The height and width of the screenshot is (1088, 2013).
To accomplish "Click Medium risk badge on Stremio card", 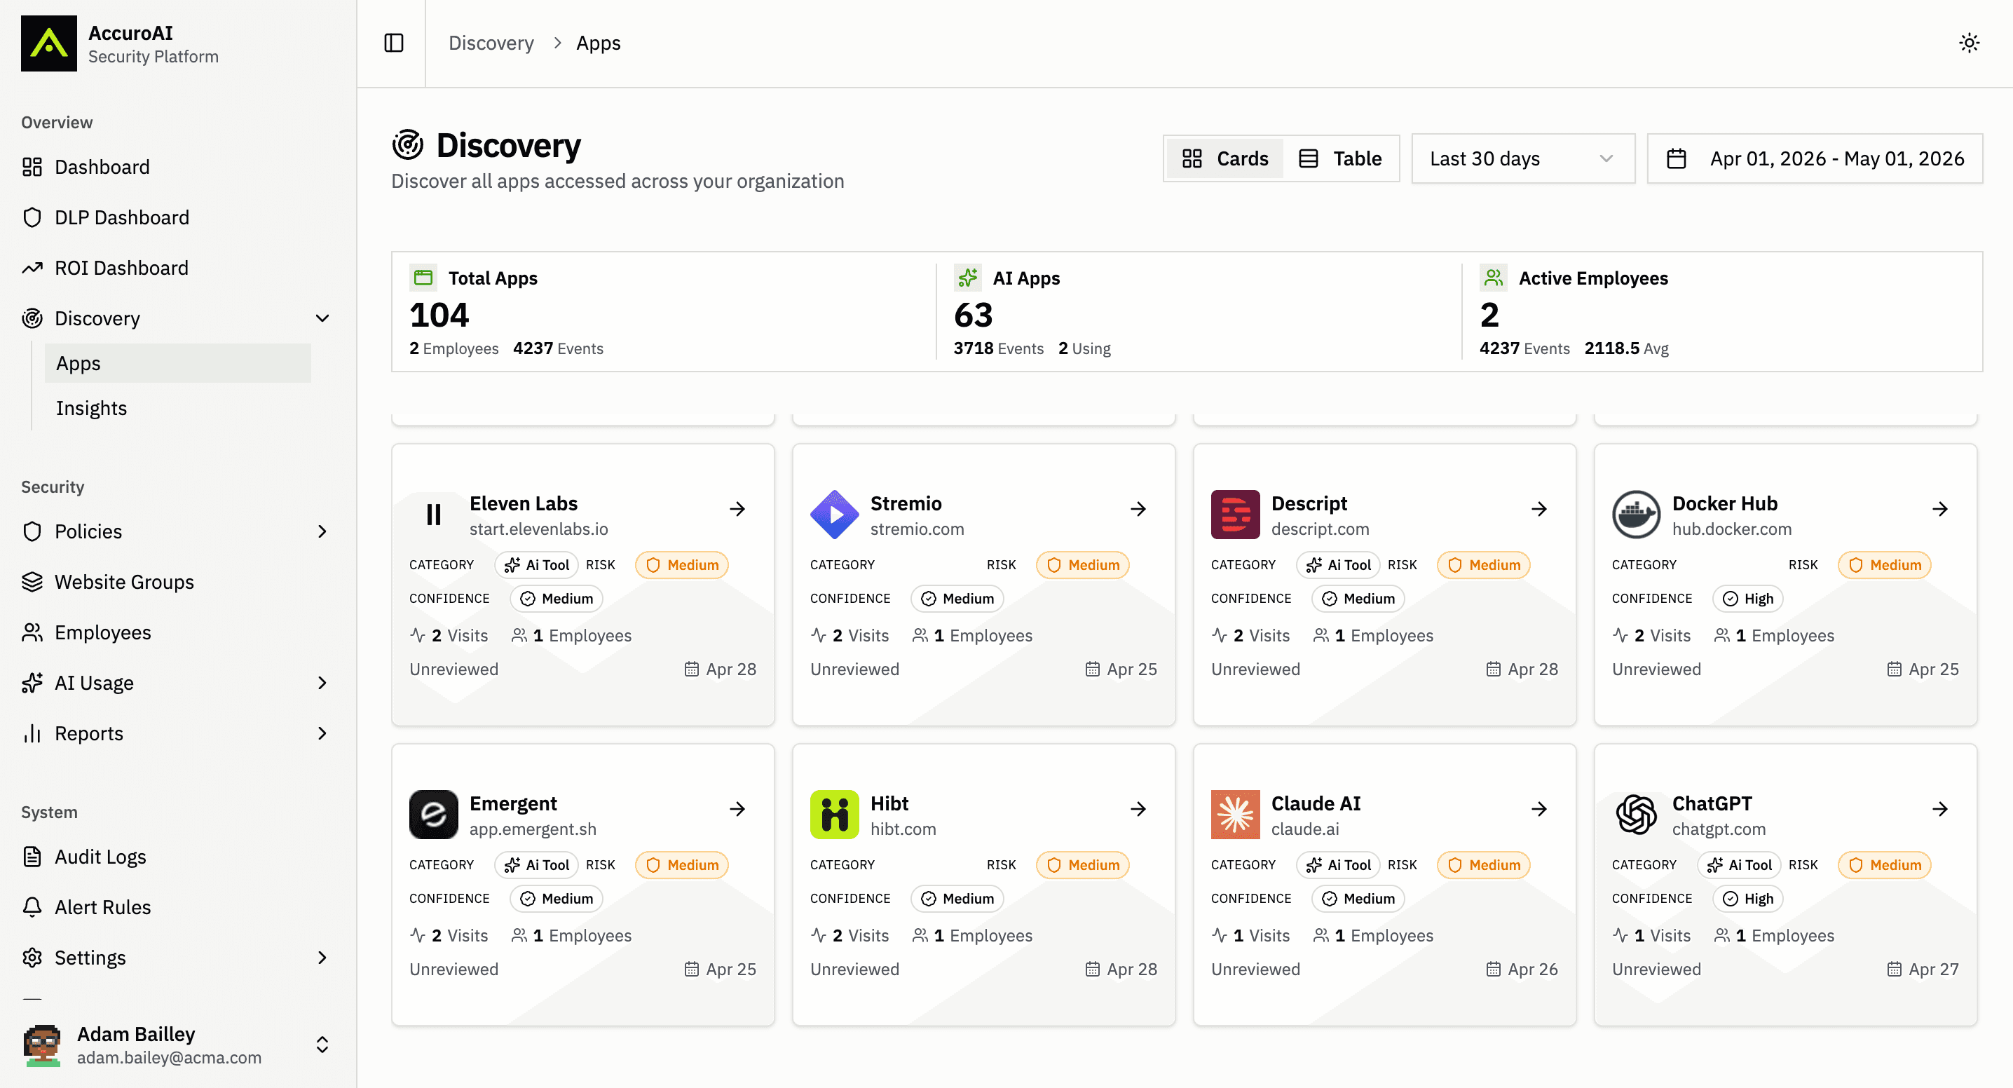I will pyautogui.click(x=1082, y=565).
